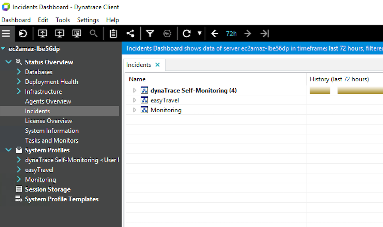The image size is (383, 227).
Task: Collapse the System Profiles section
Action: pyautogui.click(x=9, y=150)
